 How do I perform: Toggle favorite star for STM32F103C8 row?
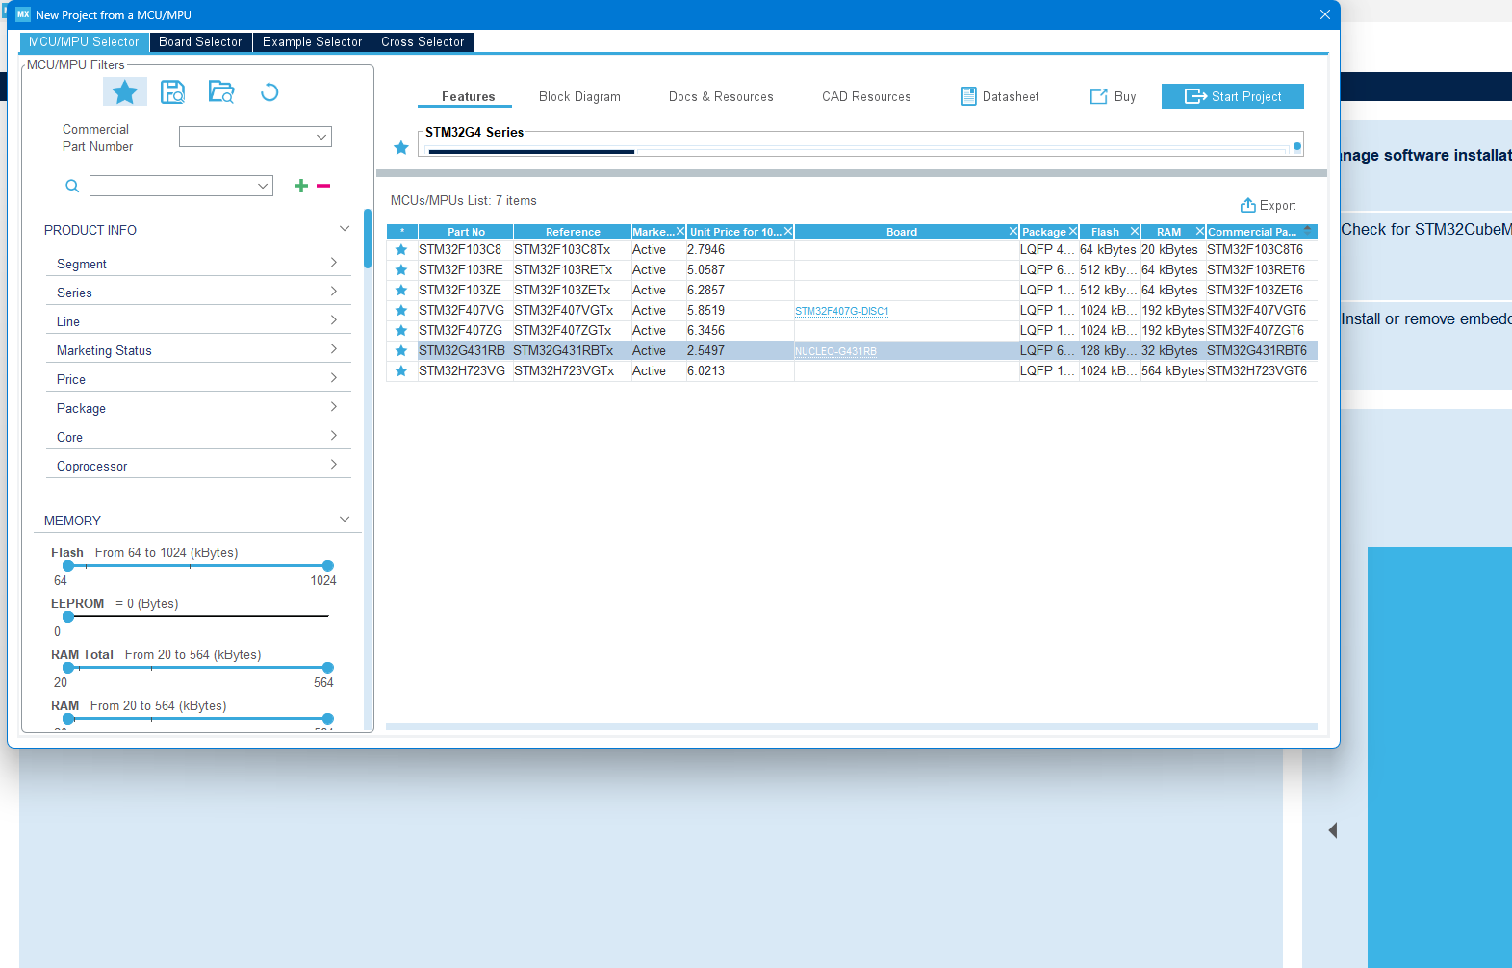(x=401, y=250)
